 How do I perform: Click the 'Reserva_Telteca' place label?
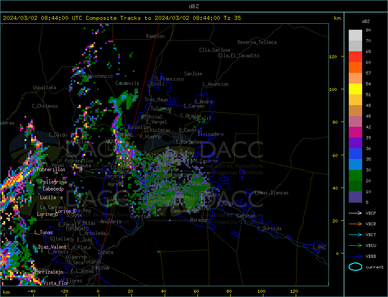(257, 42)
